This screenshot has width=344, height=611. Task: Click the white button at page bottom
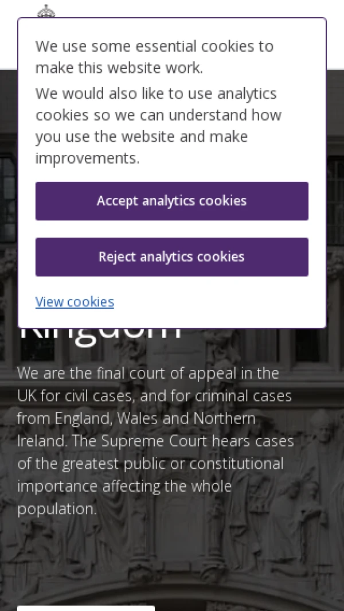(x=86, y=608)
